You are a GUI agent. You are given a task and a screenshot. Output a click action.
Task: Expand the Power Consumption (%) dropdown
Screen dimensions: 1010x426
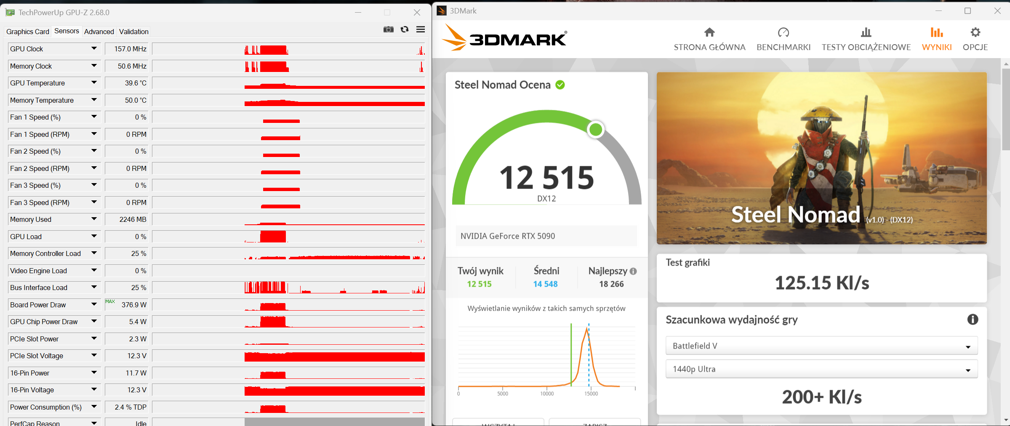tap(94, 407)
